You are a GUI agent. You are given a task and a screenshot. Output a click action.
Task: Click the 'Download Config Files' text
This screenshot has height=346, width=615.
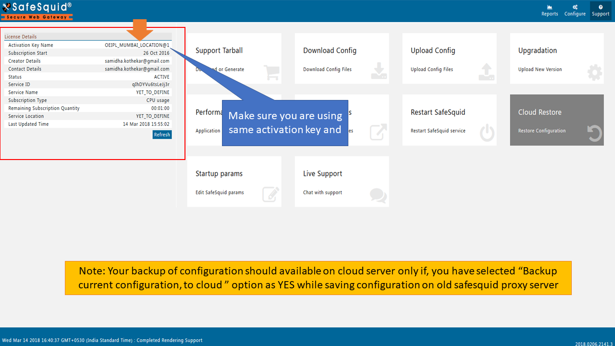[x=327, y=69]
